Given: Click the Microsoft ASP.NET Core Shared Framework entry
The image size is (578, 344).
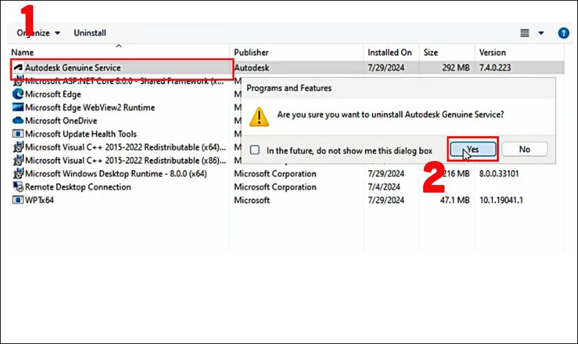Looking at the screenshot, I should pos(125,81).
